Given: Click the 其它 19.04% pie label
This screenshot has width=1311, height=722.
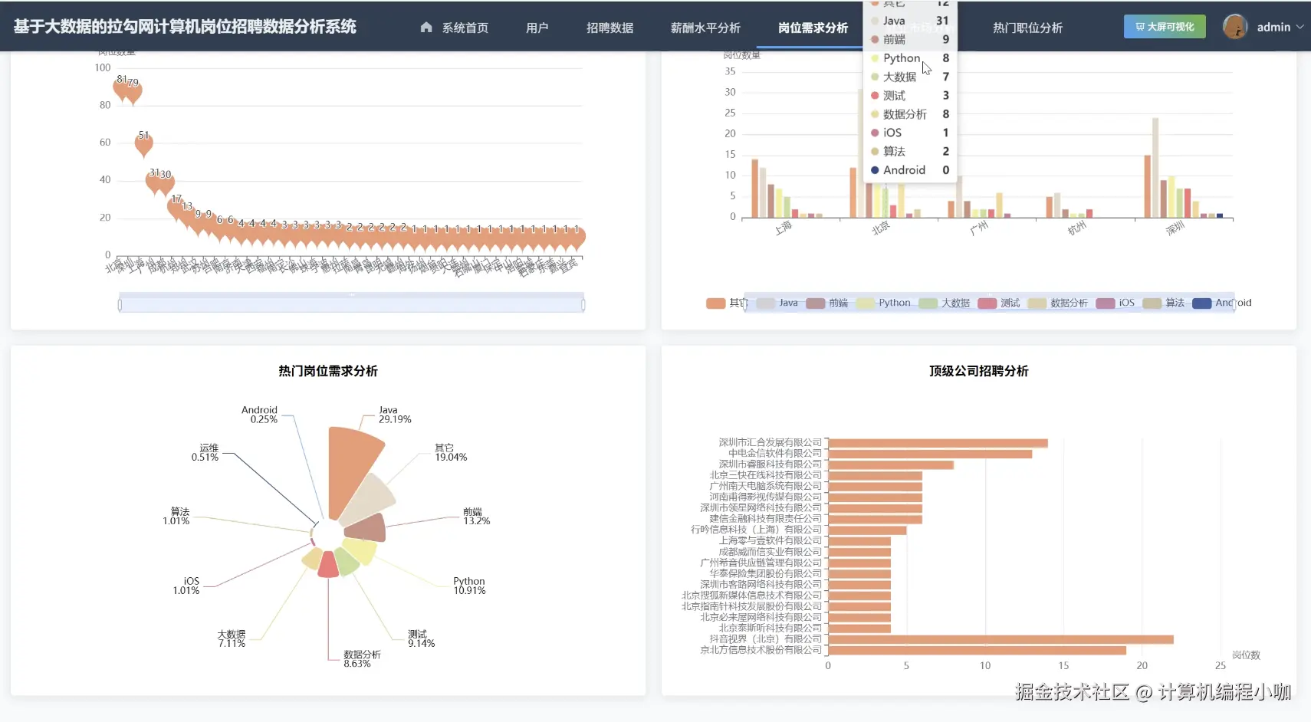Looking at the screenshot, I should (451, 452).
